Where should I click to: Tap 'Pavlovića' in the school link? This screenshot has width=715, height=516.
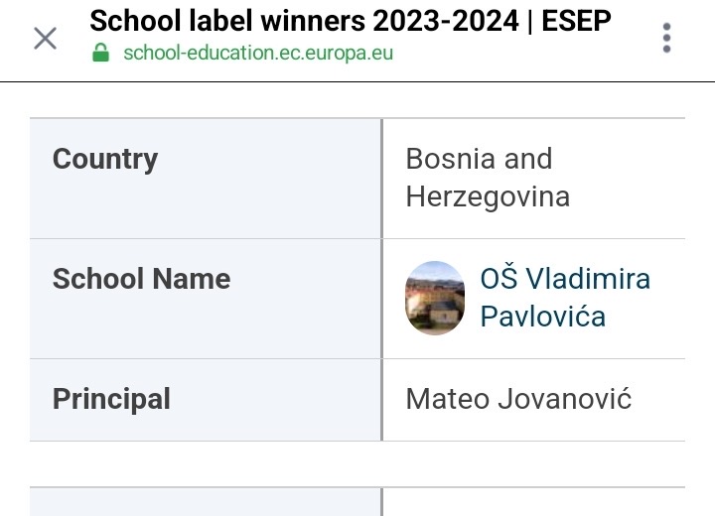[542, 317]
